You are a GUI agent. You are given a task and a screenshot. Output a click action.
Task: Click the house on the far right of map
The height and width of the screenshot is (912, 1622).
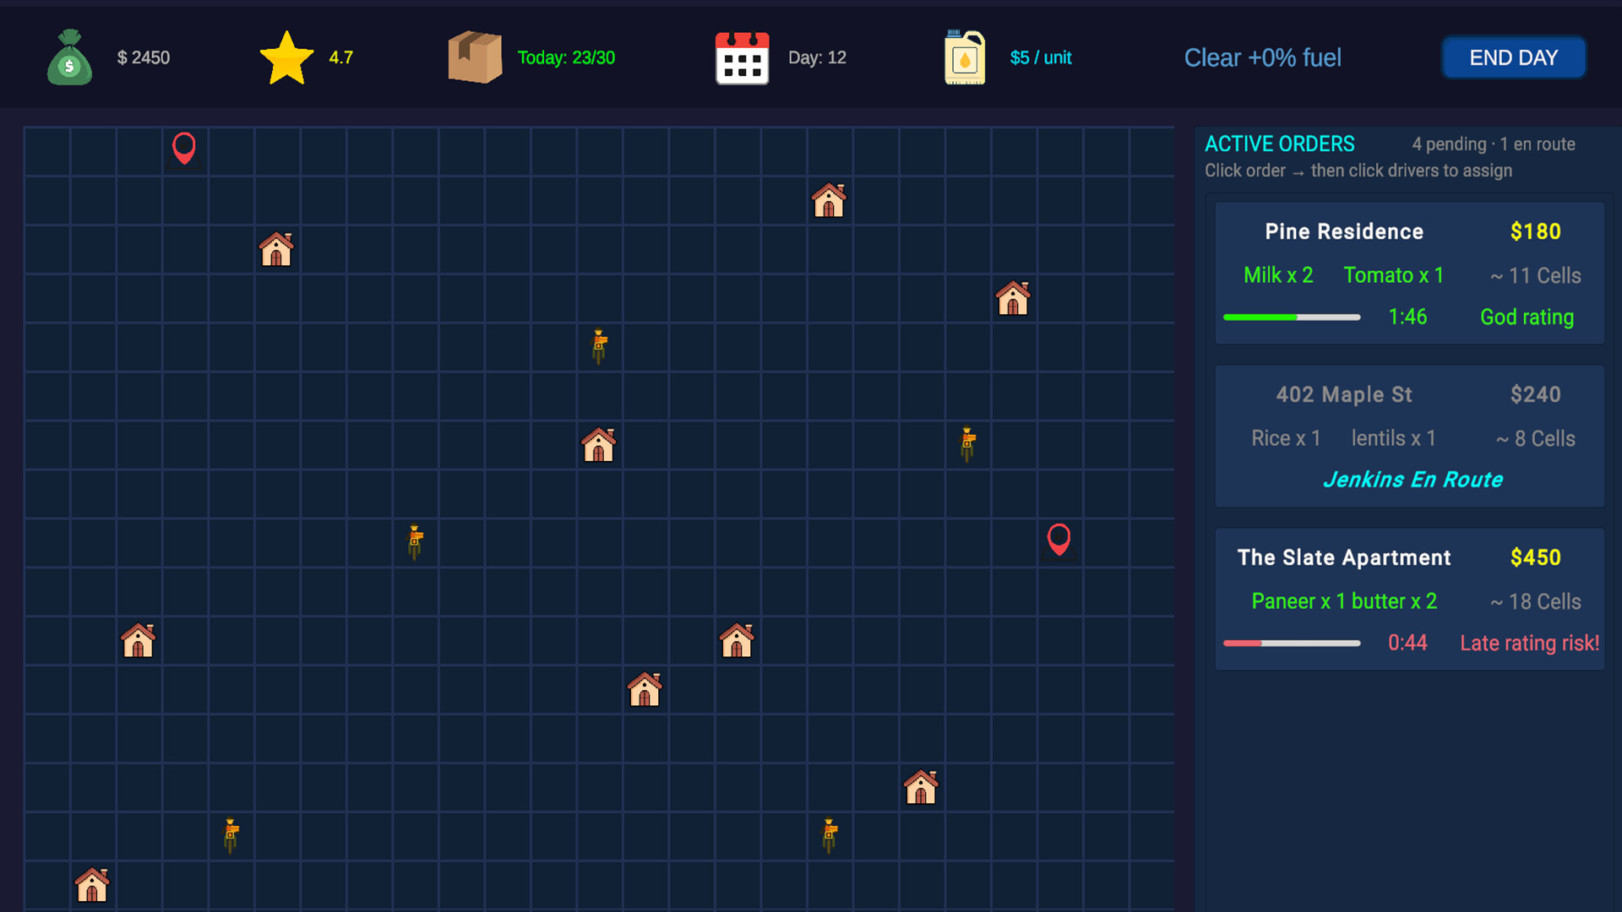1013,297
